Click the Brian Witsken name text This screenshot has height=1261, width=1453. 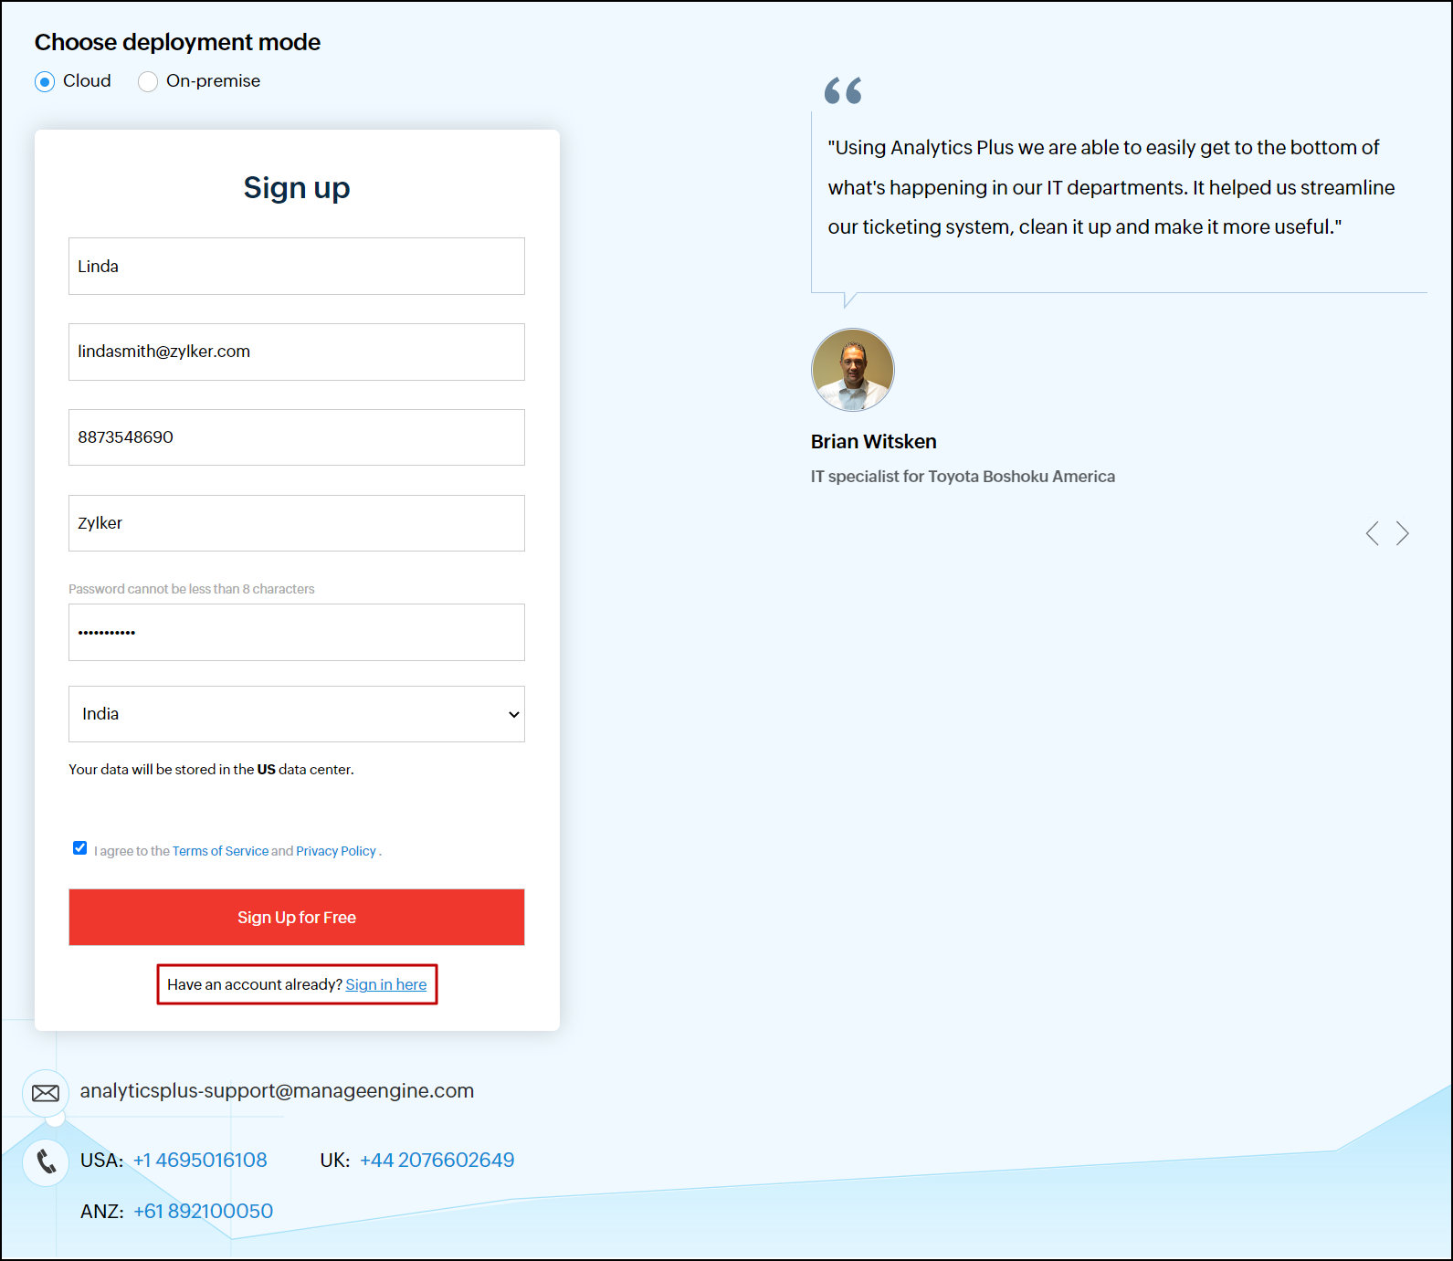tap(874, 442)
